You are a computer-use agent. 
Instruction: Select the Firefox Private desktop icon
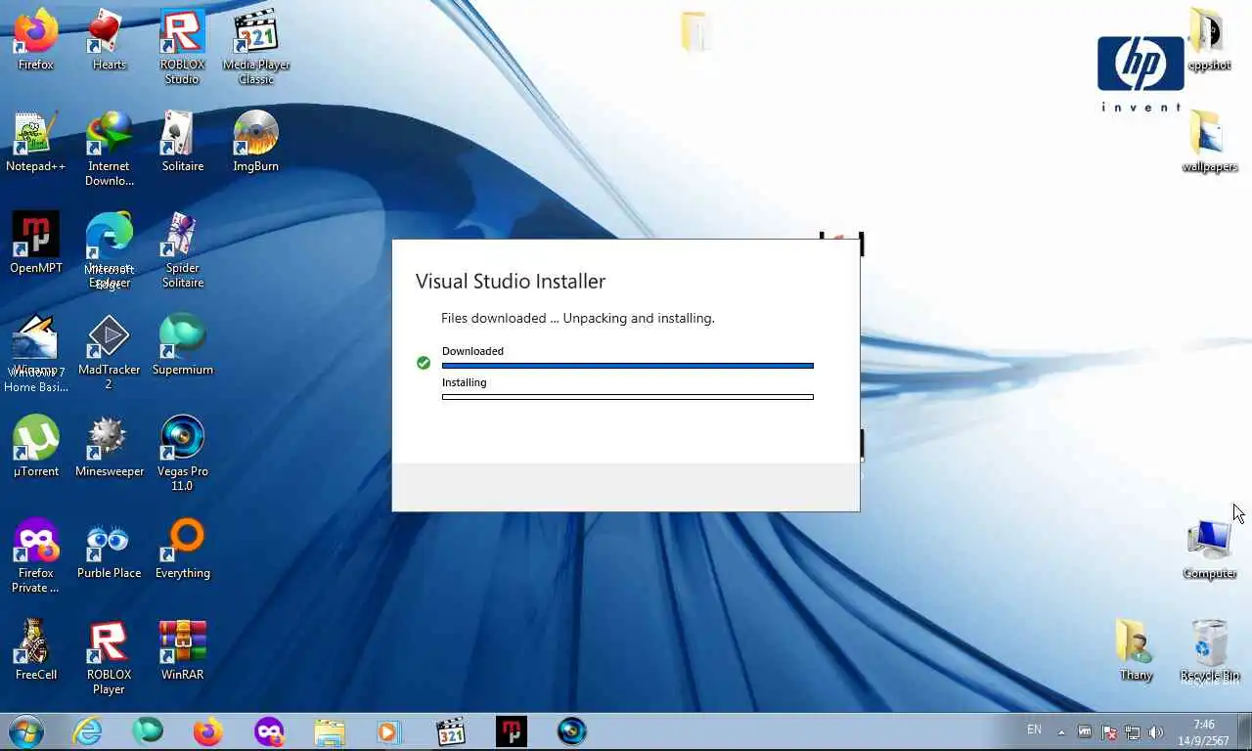pos(36,555)
